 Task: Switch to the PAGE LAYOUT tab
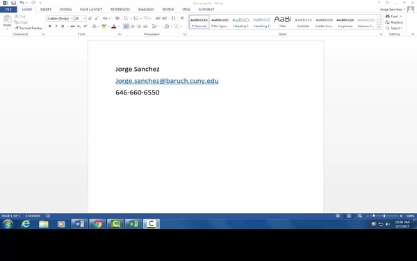[x=91, y=9]
